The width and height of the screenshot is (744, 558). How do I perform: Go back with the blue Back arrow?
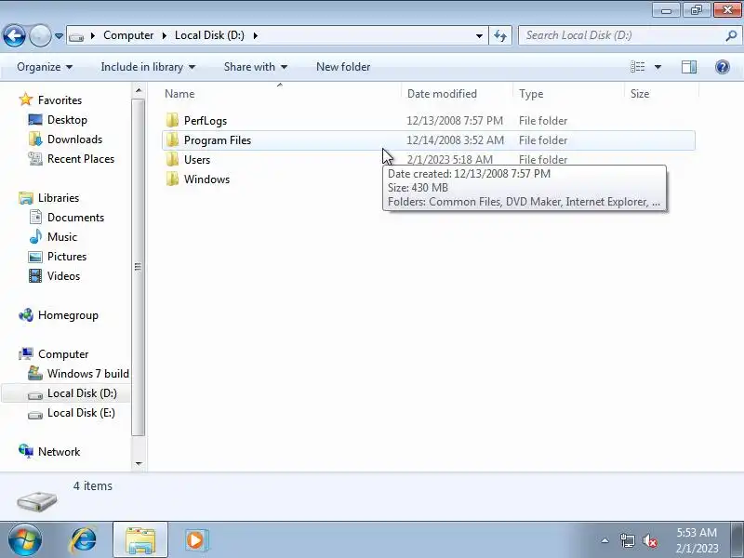[14, 35]
